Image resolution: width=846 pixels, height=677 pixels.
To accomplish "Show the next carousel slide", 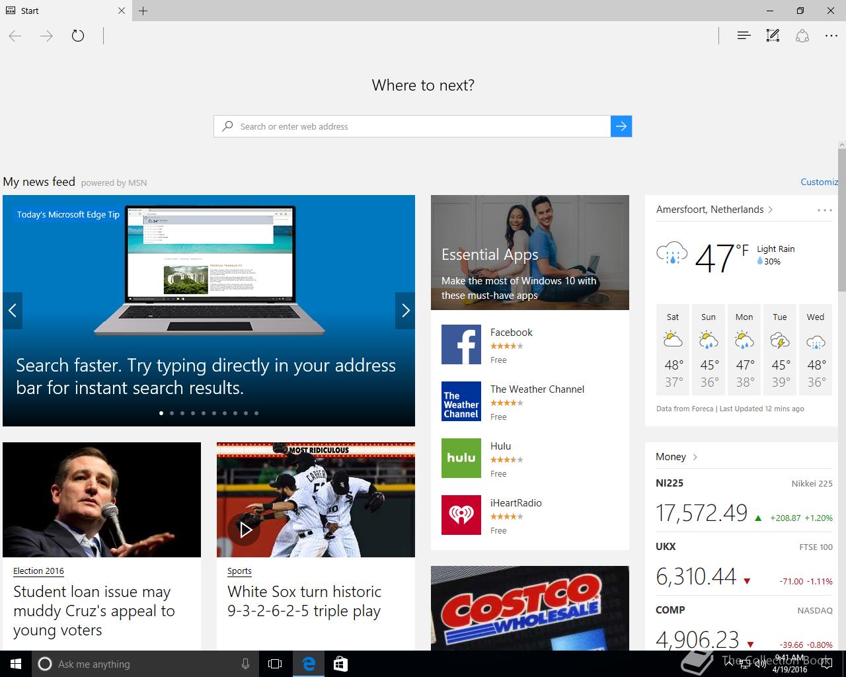I will point(405,311).
